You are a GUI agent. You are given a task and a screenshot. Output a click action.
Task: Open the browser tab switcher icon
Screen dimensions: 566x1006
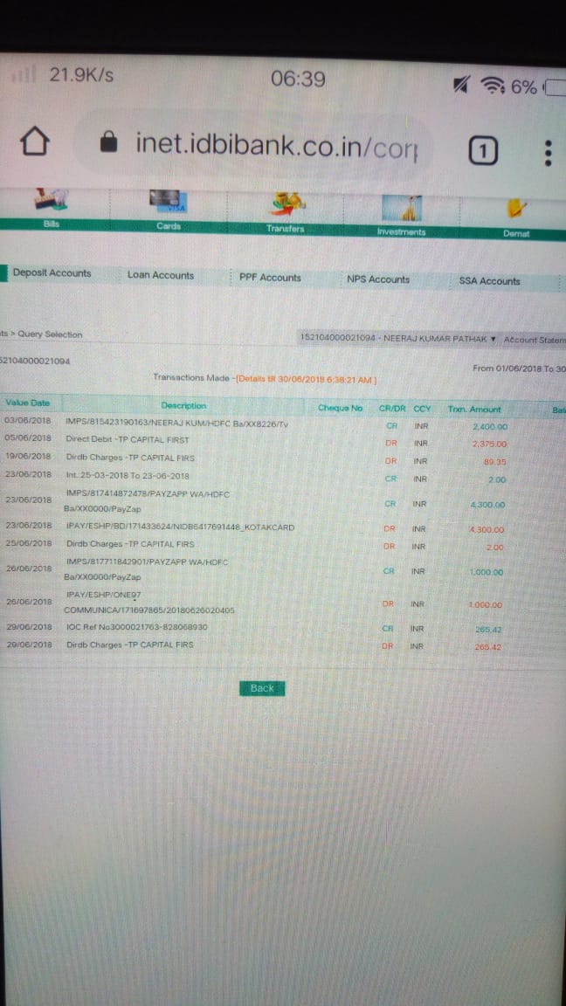point(482,152)
